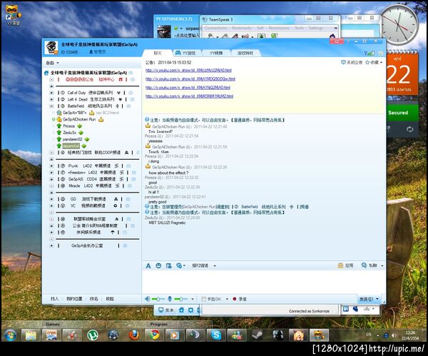Open Skype from the taskbar
Screen dimensions: 428x356
point(216,335)
